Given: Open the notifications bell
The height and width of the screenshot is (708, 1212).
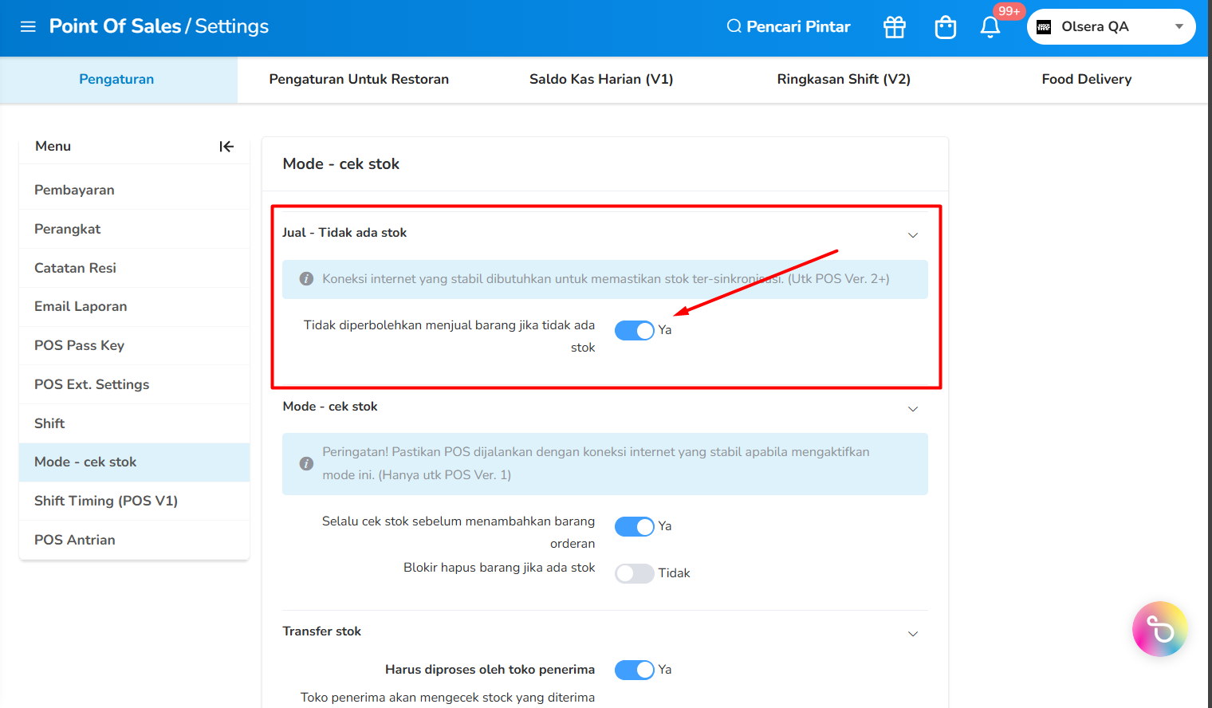Looking at the screenshot, I should pos(990,27).
